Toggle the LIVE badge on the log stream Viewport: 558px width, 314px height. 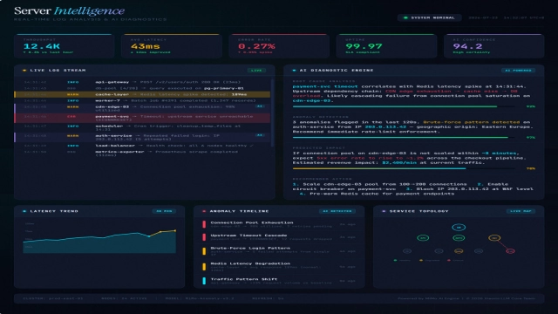(x=256, y=71)
